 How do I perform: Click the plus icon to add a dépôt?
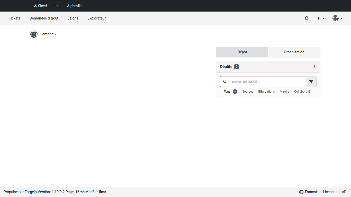click(x=314, y=66)
